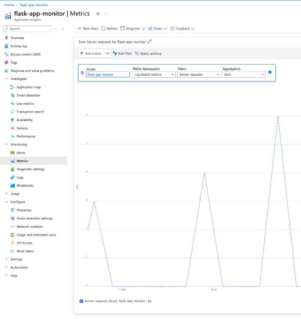Image resolution: width=301 pixels, height=319 pixels.
Task: Expand the Automation section
Action: [7, 267]
